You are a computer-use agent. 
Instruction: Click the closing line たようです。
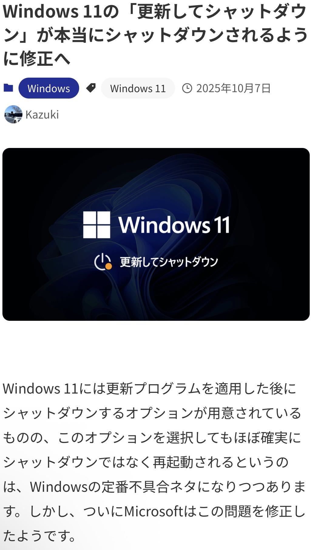[39, 536]
